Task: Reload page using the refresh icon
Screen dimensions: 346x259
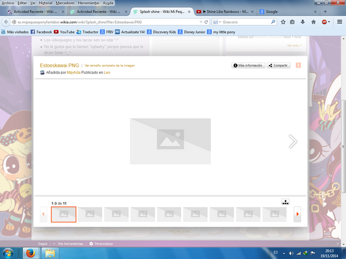Action: (x=206, y=22)
